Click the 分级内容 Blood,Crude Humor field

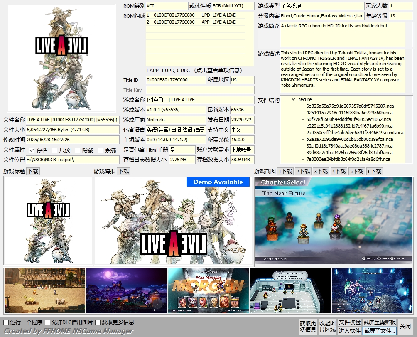point(322,16)
